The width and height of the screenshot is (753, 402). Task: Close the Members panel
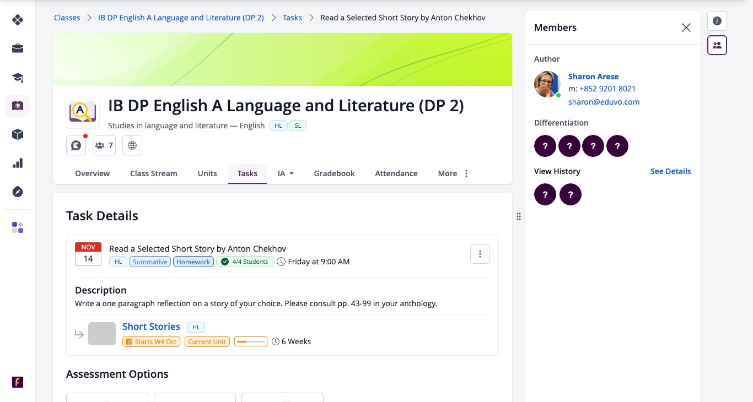coord(686,28)
